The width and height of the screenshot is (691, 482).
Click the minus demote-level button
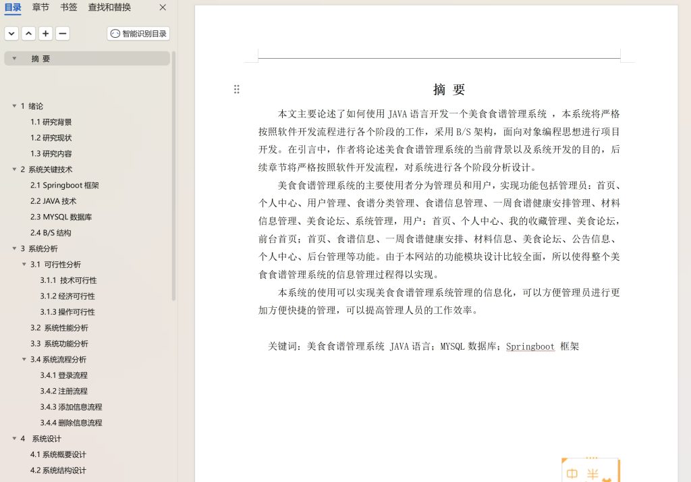coord(63,34)
